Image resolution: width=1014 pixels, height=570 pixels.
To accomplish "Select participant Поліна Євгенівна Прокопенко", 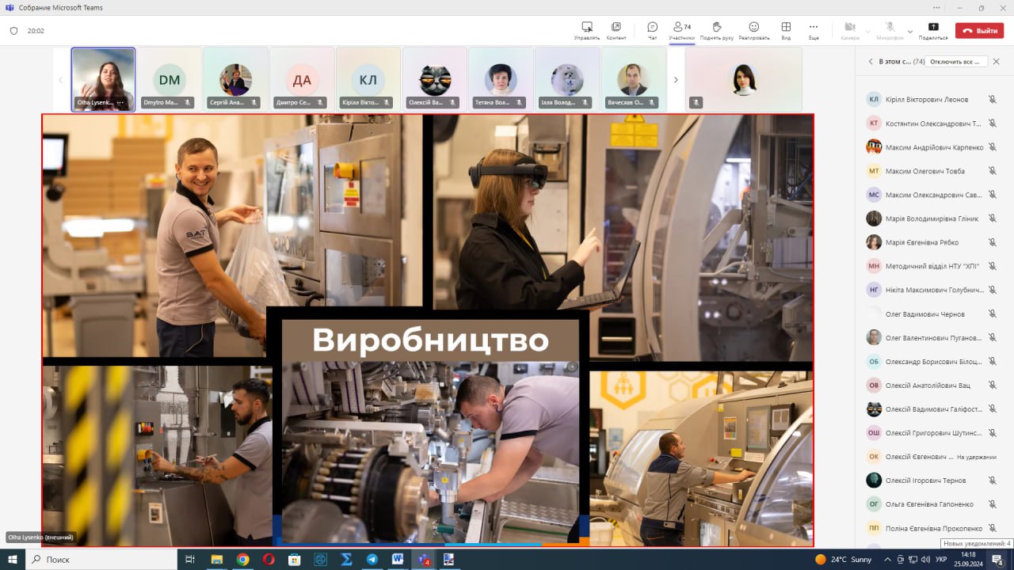I will pos(932,527).
